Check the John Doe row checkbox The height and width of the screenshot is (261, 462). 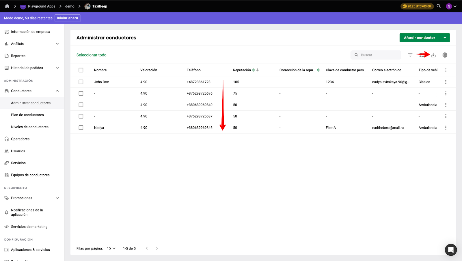tap(81, 82)
